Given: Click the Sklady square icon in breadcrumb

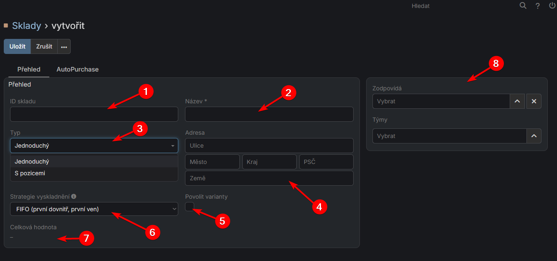Looking at the screenshot, I should [6, 26].
